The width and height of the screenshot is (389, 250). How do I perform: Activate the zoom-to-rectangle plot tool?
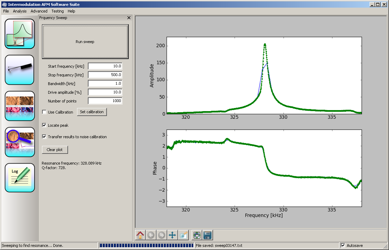pyautogui.click(x=183, y=235)
